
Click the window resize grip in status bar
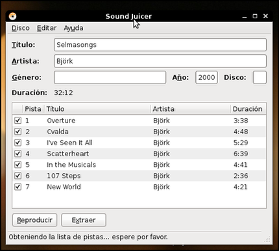click(x=267, y=239)
